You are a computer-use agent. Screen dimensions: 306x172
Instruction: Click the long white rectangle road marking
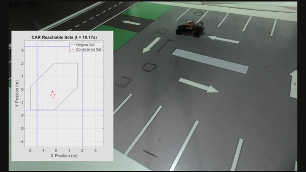[210, 61]
